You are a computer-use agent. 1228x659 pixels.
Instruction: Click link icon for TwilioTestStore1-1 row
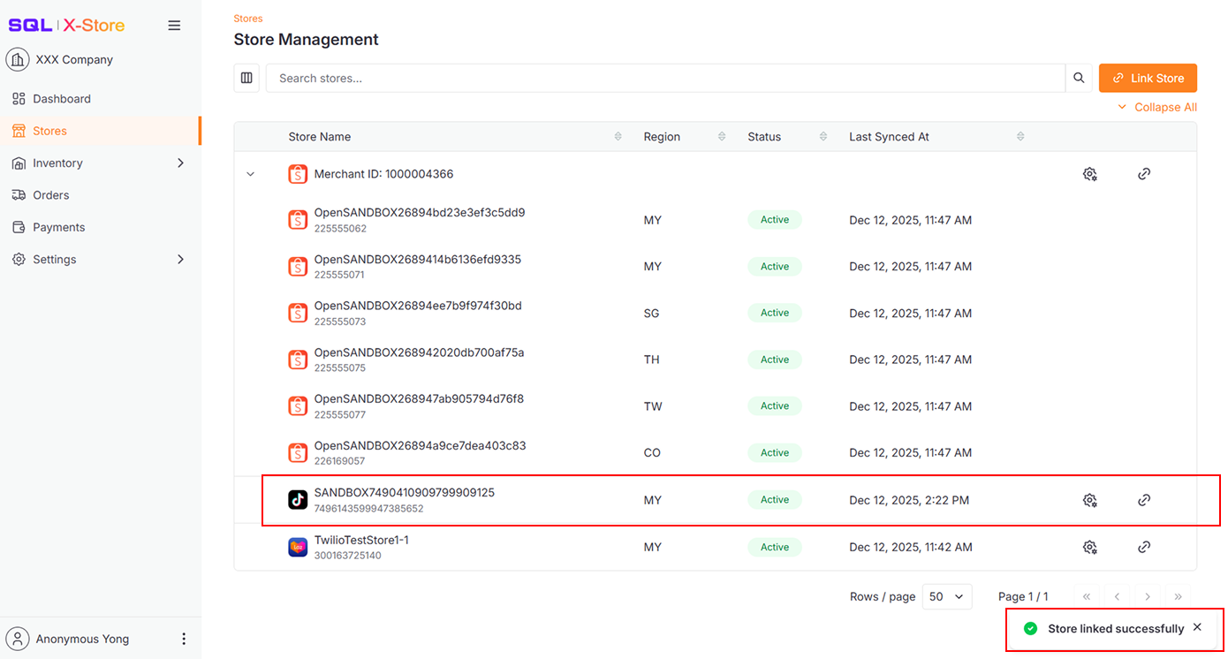1144,547
